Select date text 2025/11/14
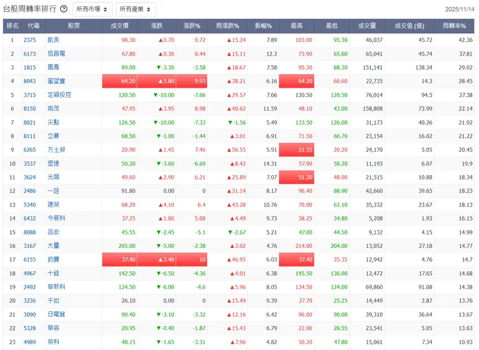 (460, 9)
